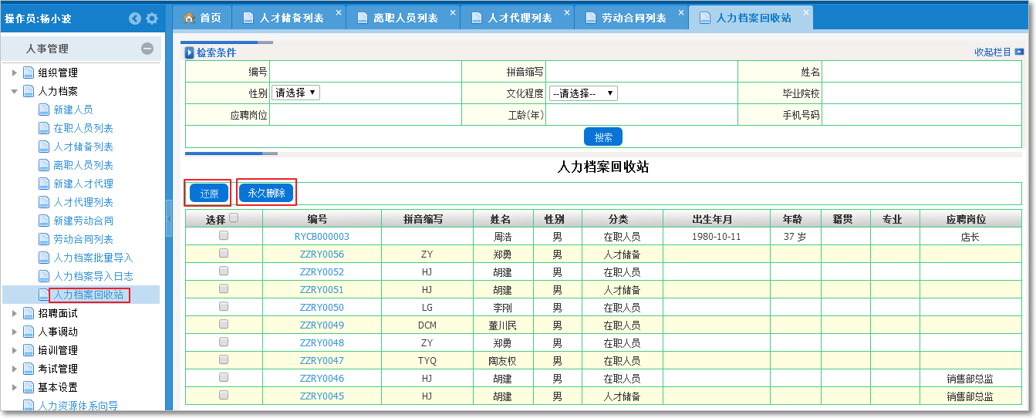1036x418 pixels.
Task: Click the 永久删除 button
Action: coord(266,193)
